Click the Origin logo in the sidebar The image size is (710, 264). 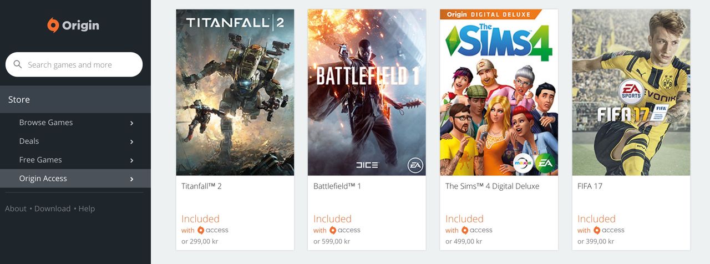tap(73, 25)
